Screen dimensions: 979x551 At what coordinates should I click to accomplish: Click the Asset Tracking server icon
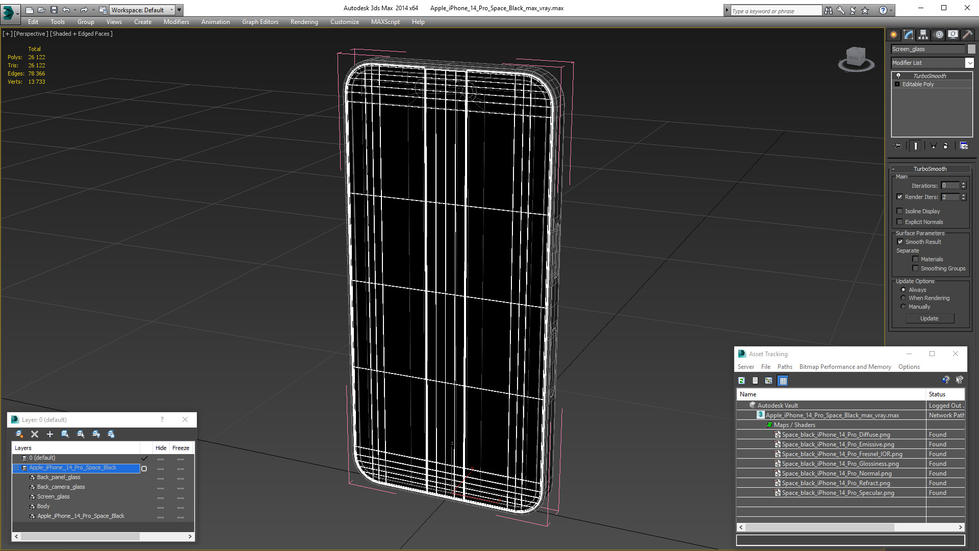tap(746, 367)
